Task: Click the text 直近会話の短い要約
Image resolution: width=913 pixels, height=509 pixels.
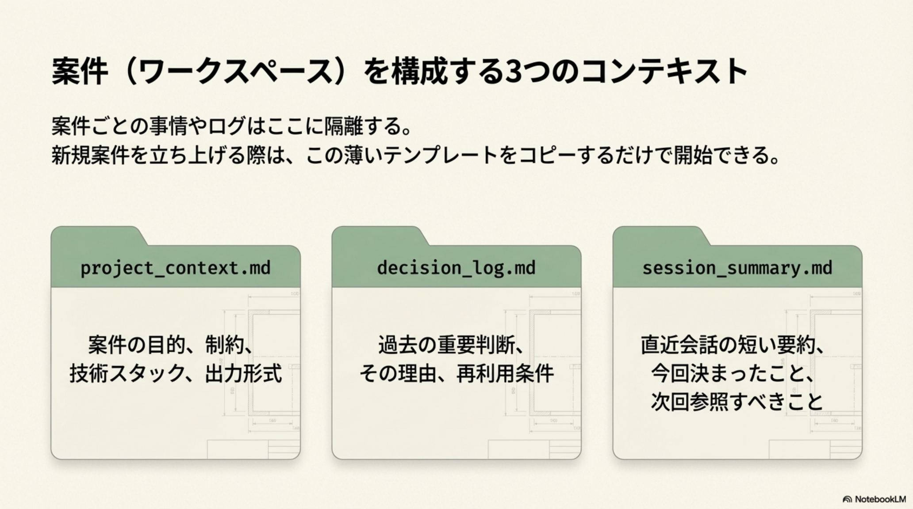Action: click(x=732, y=345)
